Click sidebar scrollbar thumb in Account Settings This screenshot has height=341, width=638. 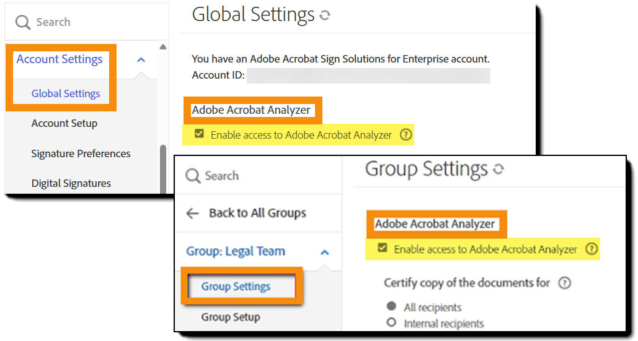click(x=163, y=169)
